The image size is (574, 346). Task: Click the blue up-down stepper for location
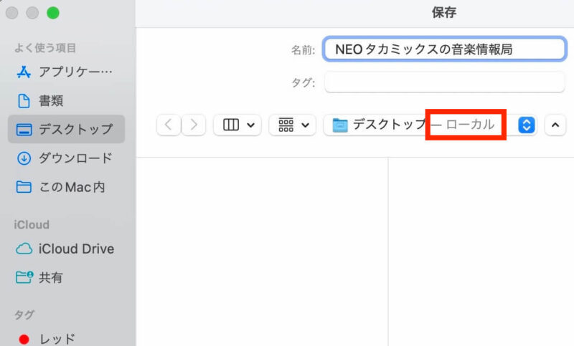tap(527, 125)
